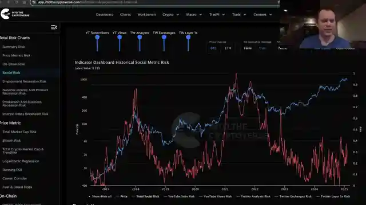Open Cowen Corridor chart
This screenshot has width=366, height=205.
[14, 178]
